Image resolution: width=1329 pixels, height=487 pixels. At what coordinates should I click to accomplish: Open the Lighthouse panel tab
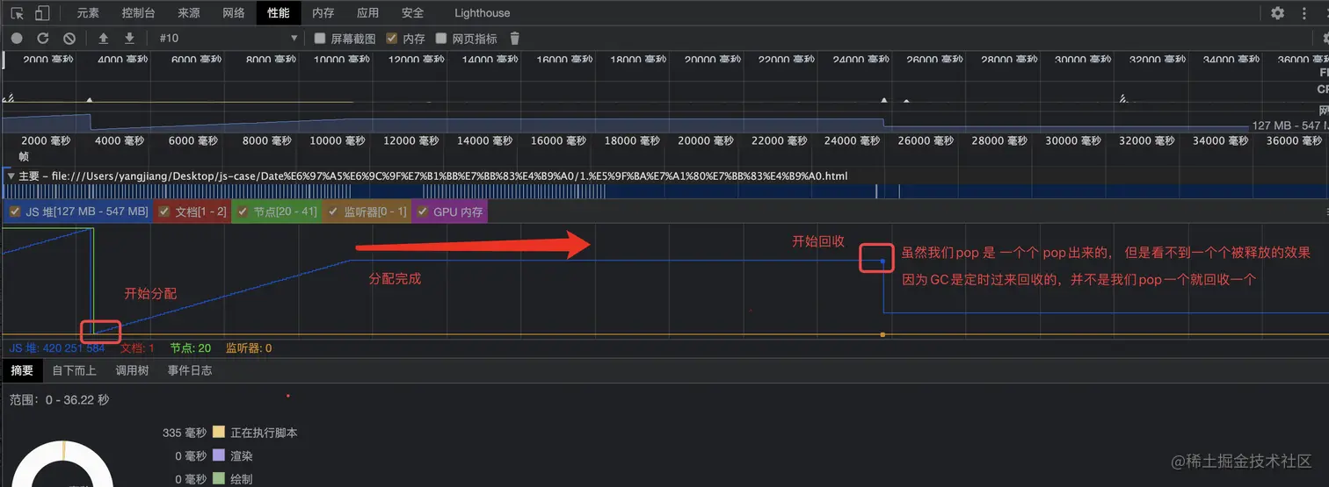click(483, 13)
